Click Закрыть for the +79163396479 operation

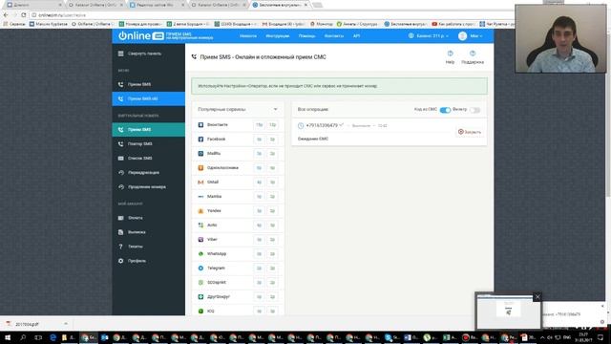coord(470,132)
